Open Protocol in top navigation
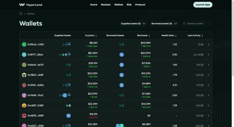This screenshot has height=127, width=234. pos(140,4)
